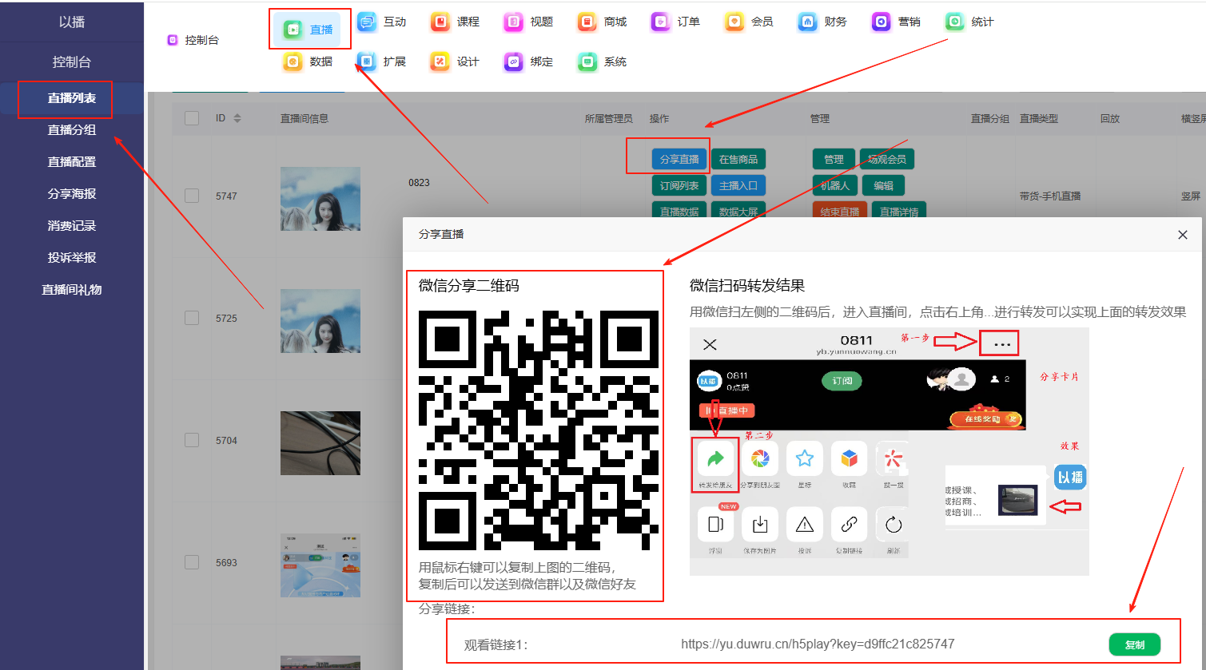Click the thumbnail for live room 5725
This screenshot has height=670, width=1206.
pyautogui.click(x=320, y=321)
